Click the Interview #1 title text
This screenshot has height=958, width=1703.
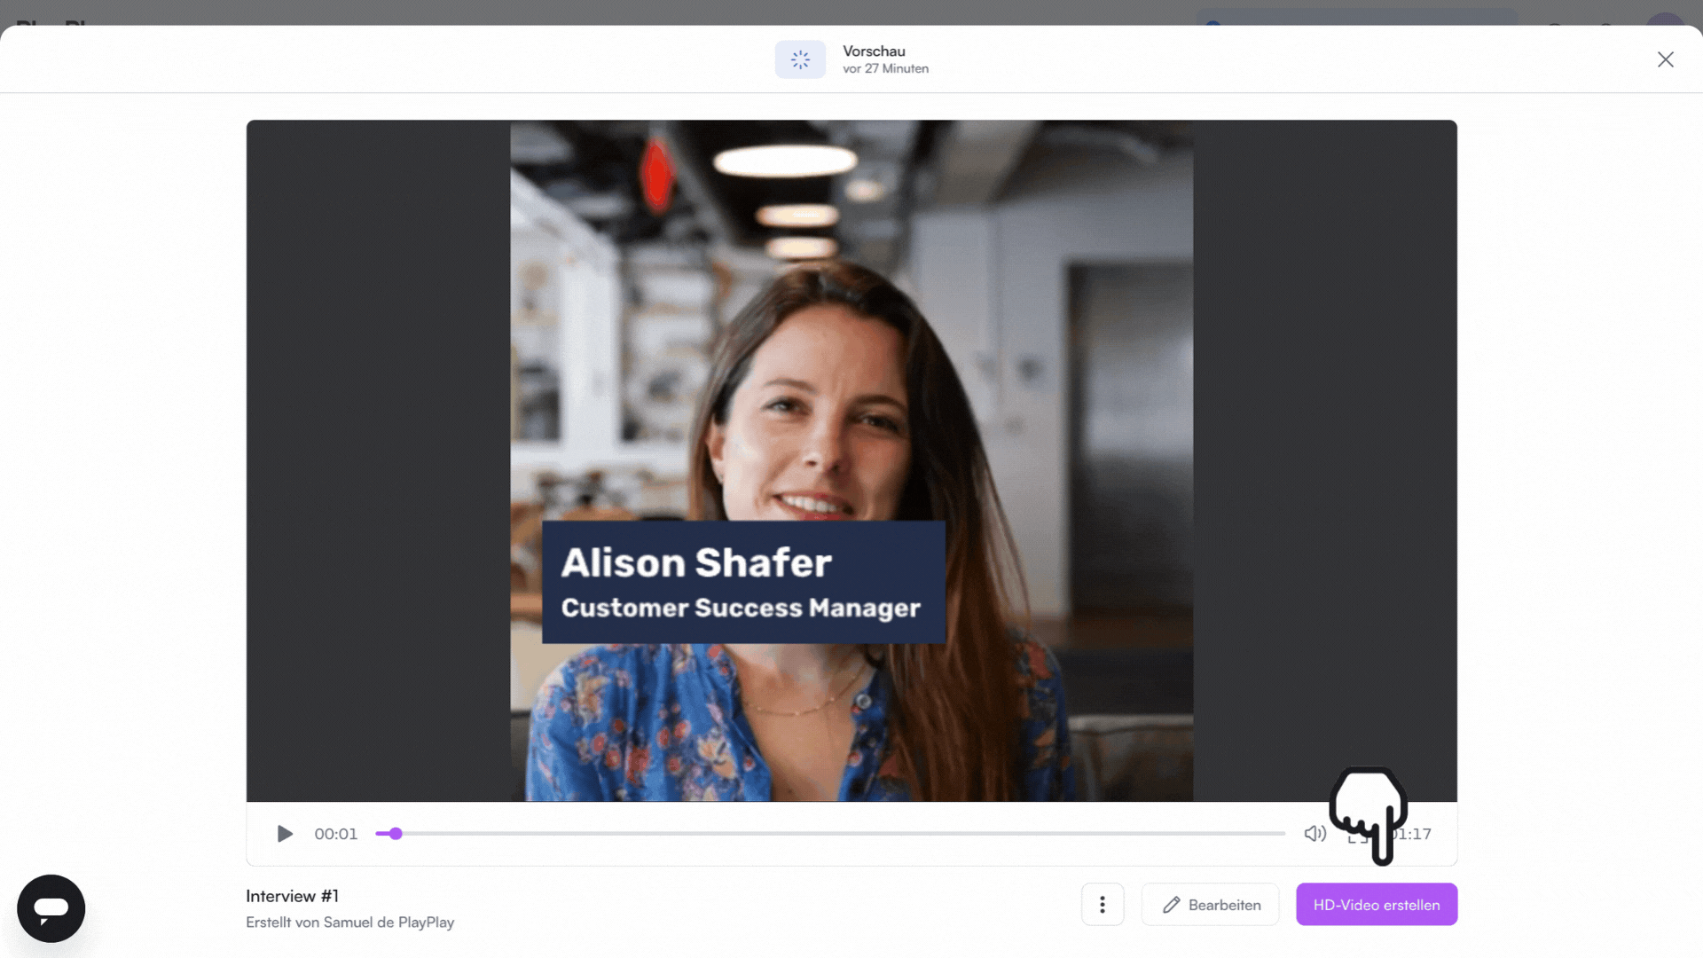[x=292, y=896]
